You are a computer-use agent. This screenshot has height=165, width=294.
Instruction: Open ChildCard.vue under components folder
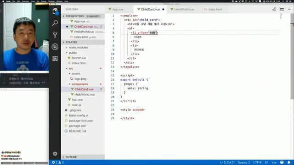[84, 89]
